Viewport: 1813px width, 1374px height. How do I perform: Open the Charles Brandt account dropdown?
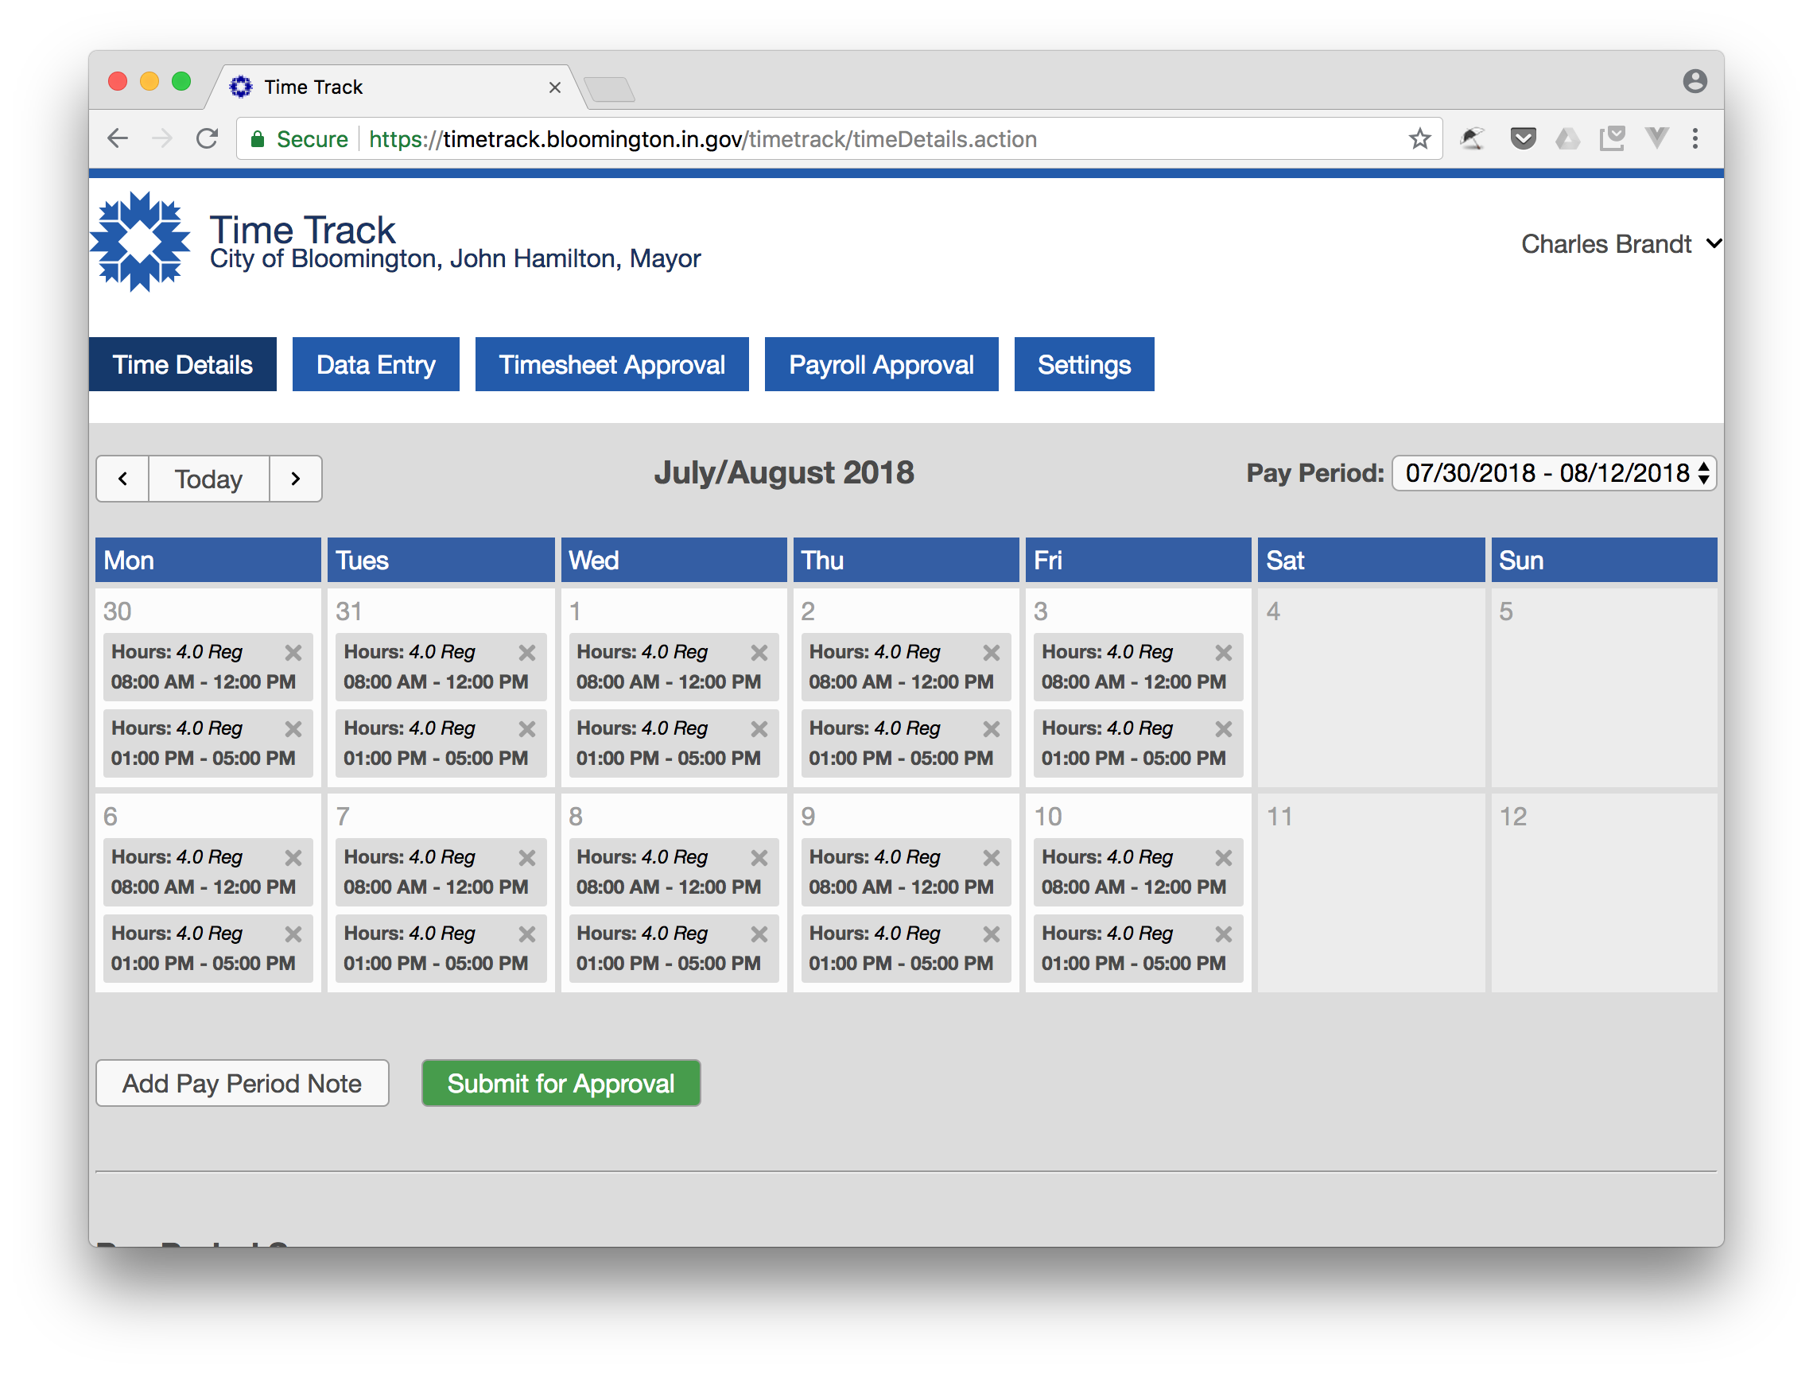coord(1621,243)
